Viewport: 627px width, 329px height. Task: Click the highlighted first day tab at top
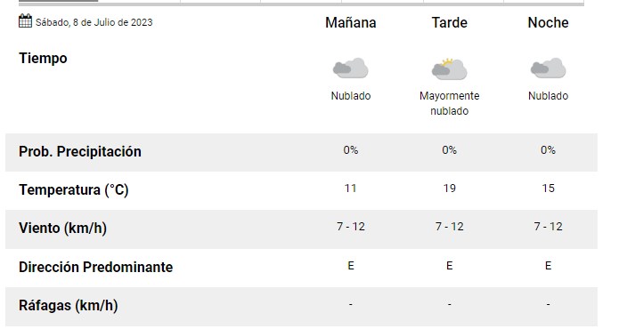coord(59,1)
